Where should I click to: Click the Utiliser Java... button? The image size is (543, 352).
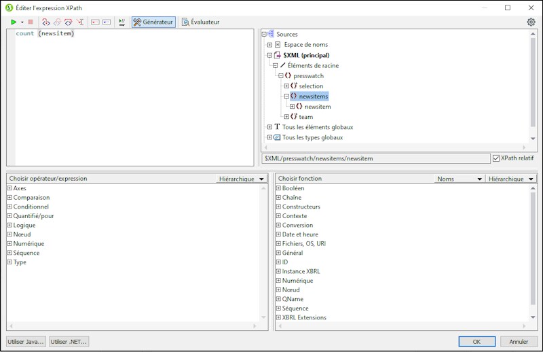click(26, 342)
